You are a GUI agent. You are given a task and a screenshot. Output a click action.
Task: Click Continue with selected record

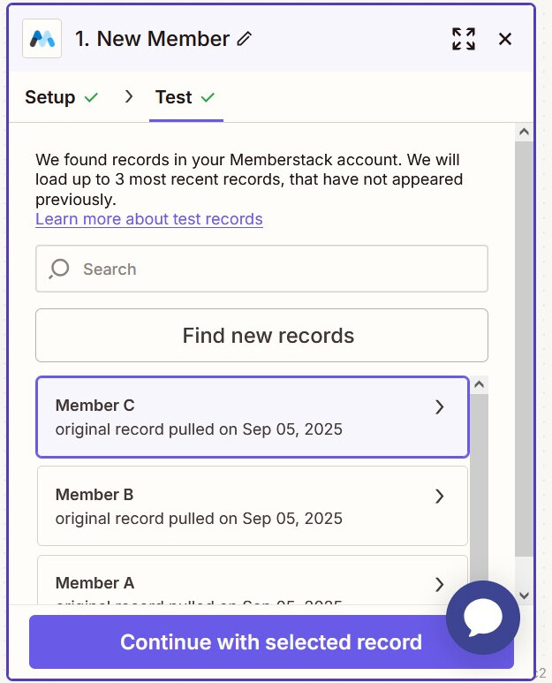[270, 642]
